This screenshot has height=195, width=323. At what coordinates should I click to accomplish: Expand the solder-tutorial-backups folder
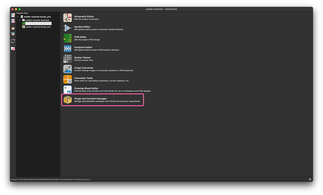pos(20,20)
